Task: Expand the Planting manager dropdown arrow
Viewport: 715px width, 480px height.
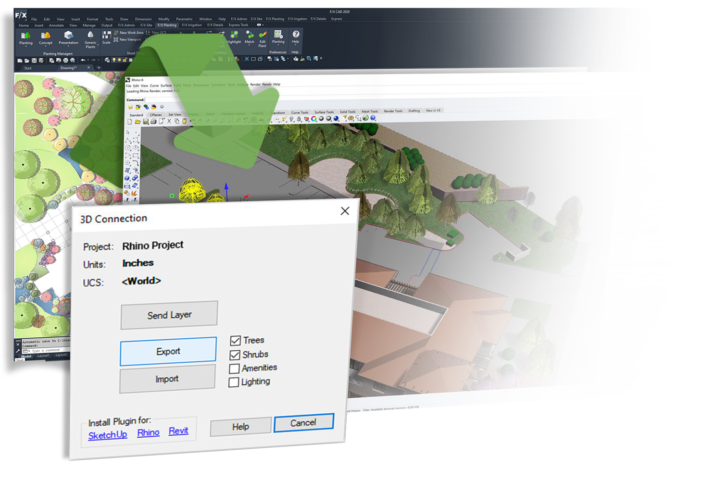Action: click(x=26, y=46)
